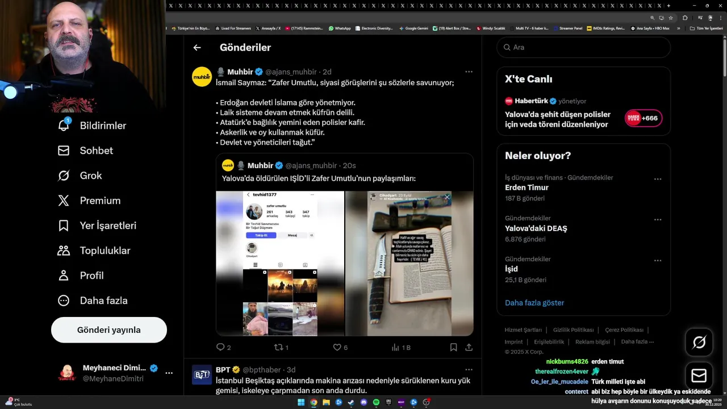Open Discord from taskbar
Viewport: 727px width, 409px height.
(x=363, y=402)
